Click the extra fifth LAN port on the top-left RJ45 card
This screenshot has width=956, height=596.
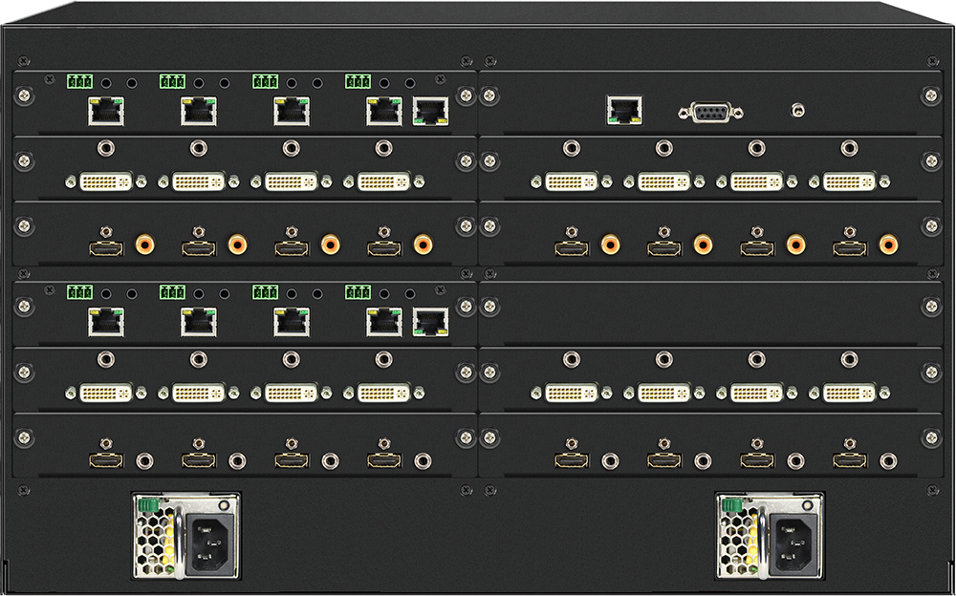431,111
